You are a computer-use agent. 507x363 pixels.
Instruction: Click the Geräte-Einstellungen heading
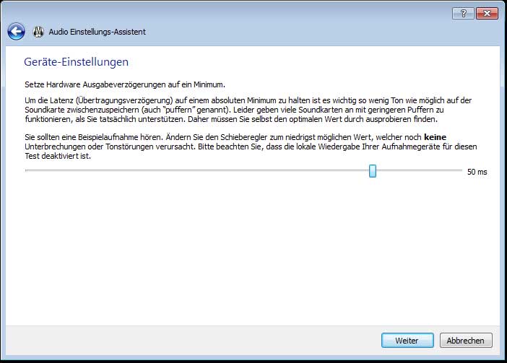[x=76, y=62]
